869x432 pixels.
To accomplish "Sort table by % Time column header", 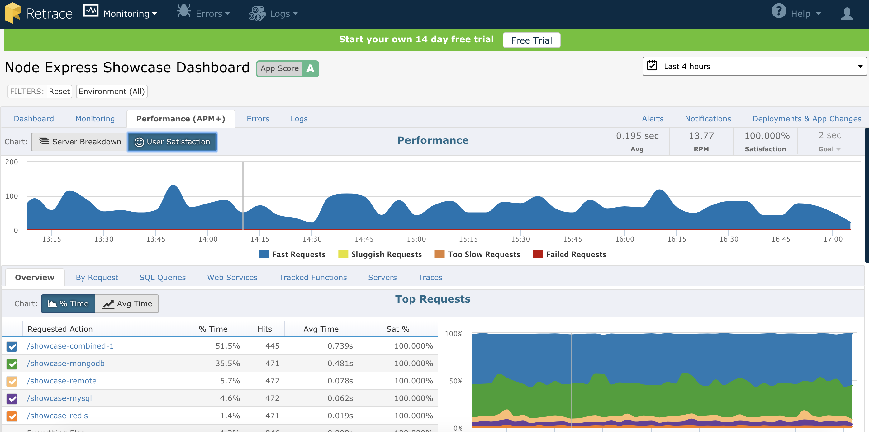I will (213, 329).
